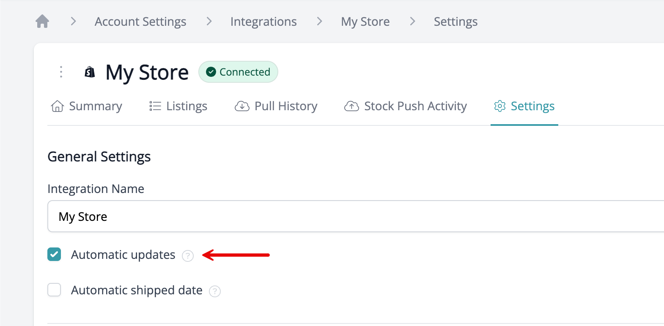Enable the Automatic shipped date checkbox
The width and height of the screenshot is (664, 326).
(54, 290)
